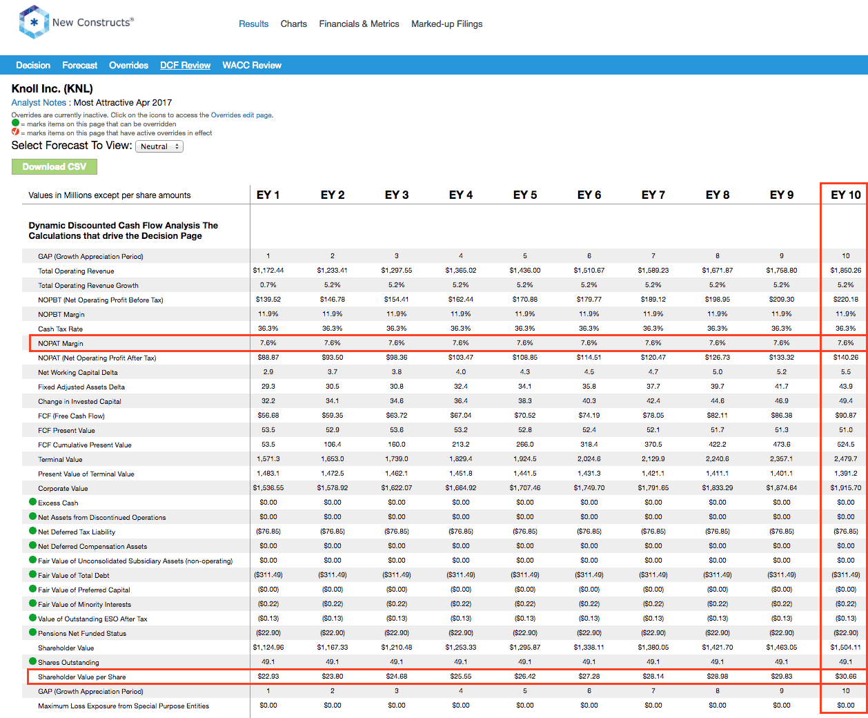Click the Cash Tax Rate row label
Viewport: 868px width, 718px height.
pyautogui.click(x=60, y=329)
